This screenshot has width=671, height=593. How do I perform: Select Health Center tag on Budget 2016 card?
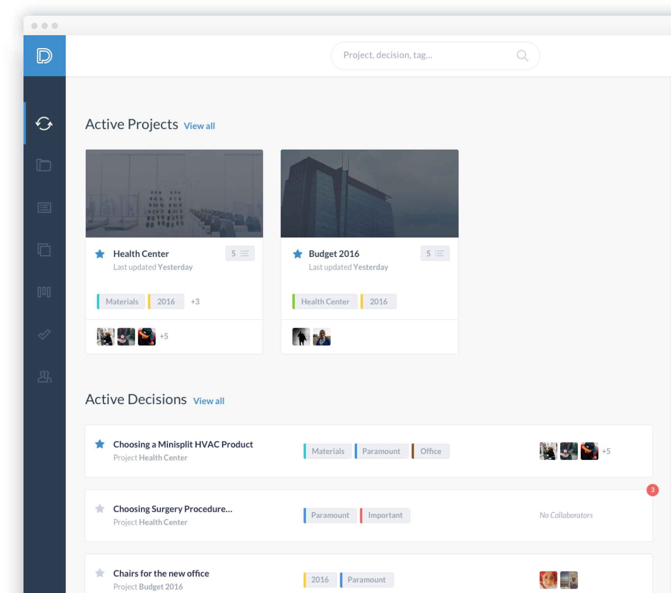coord(325,302)
